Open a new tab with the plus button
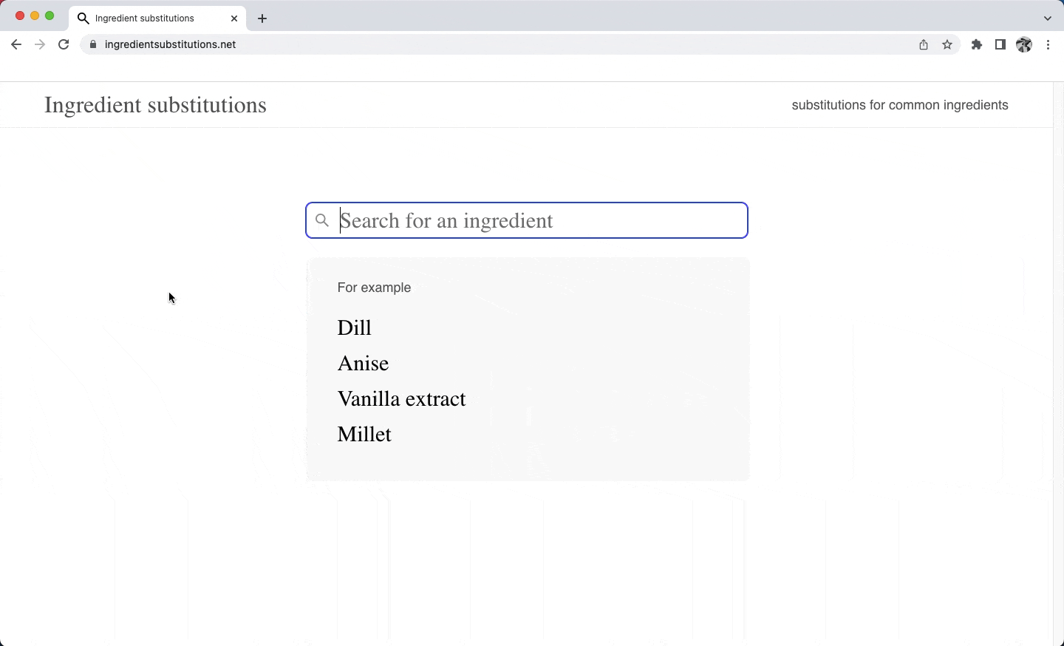The width and height of the screenshot is (1064, 646). (x=262, y=18)
